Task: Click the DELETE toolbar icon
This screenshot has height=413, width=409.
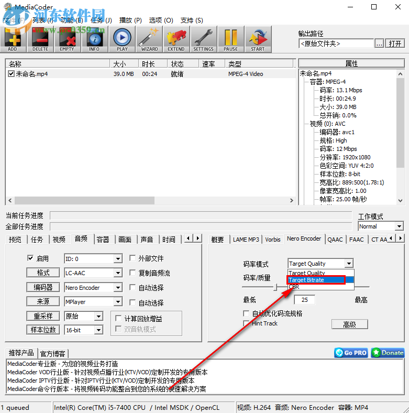Action: (x=40, y=39)
